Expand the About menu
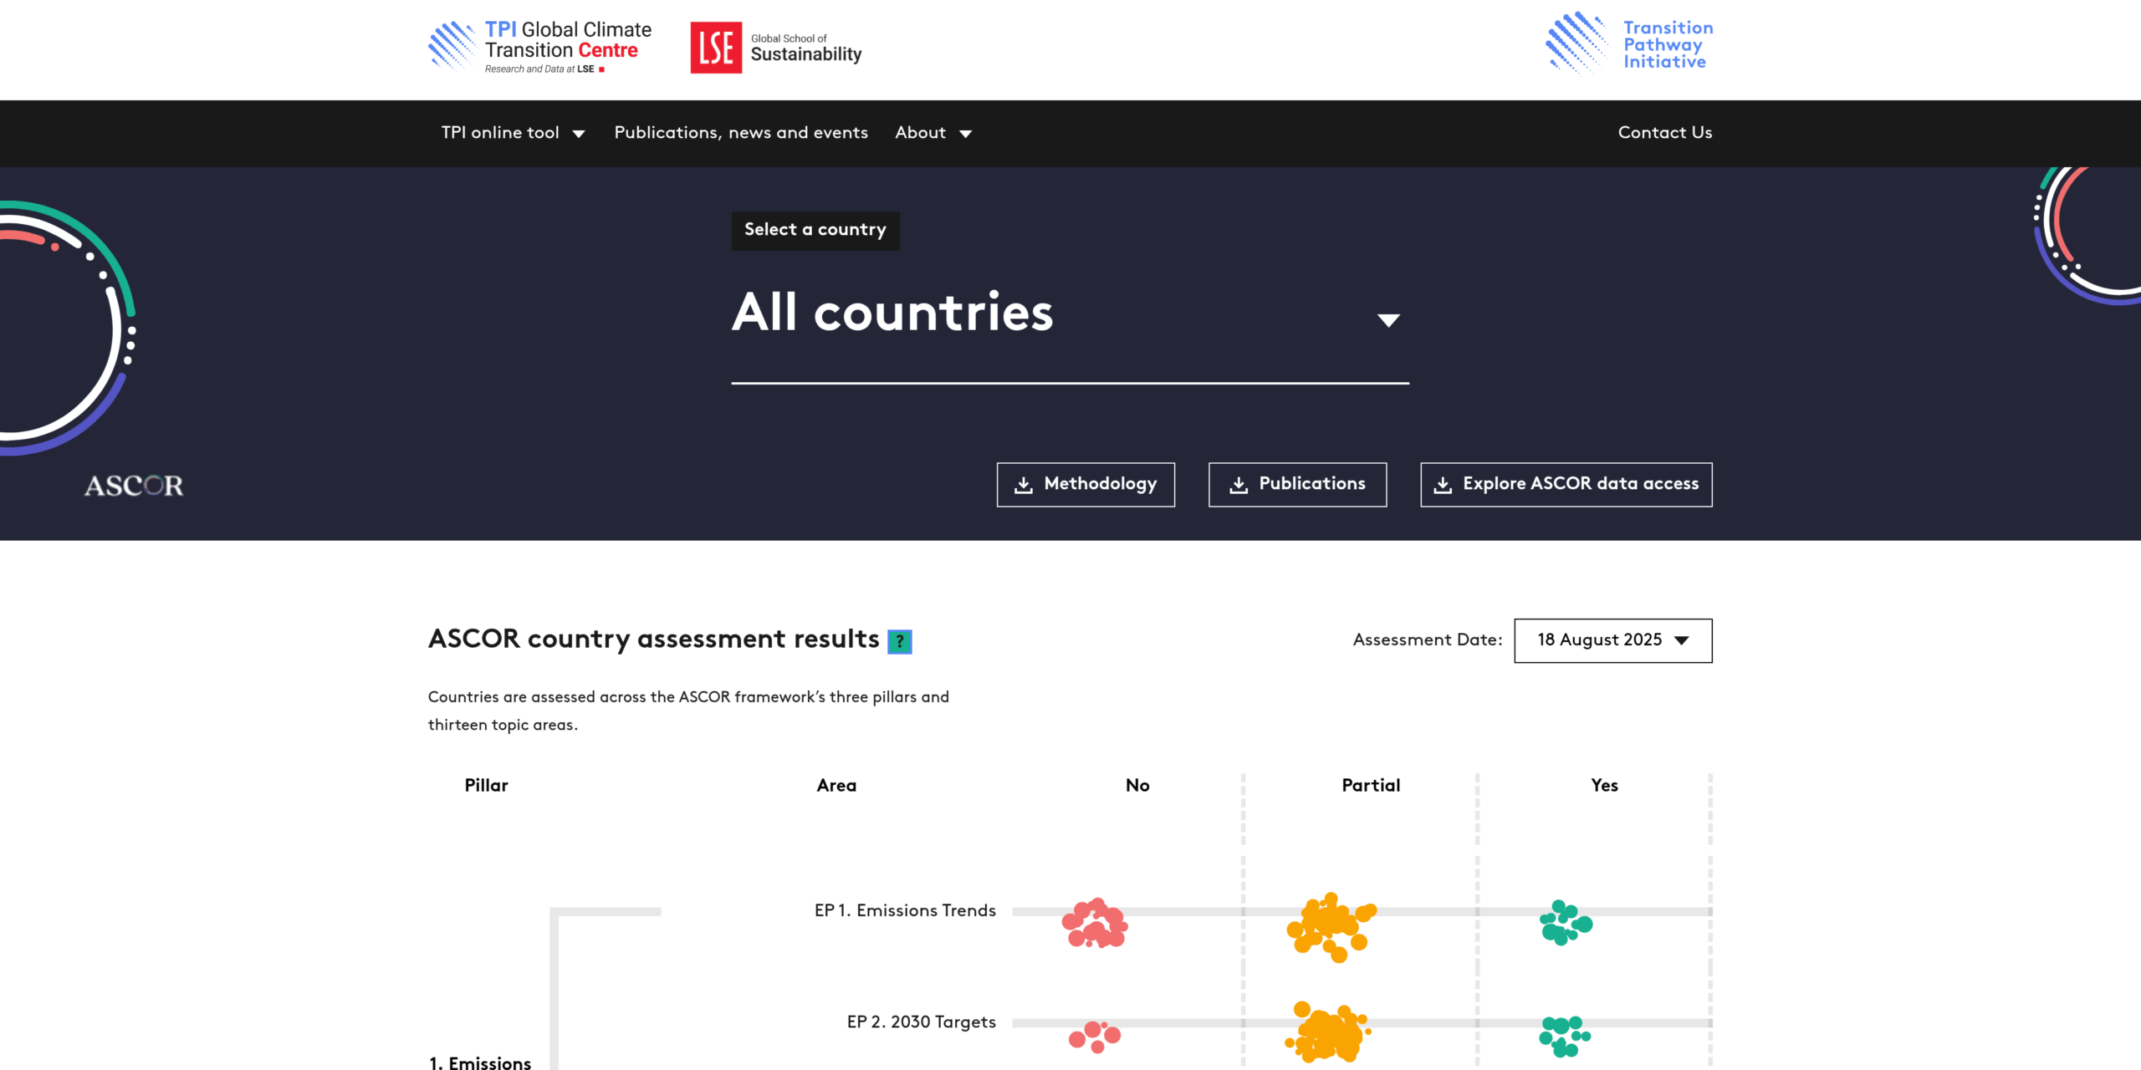The image size is (2141, 1070). [933, 133]
